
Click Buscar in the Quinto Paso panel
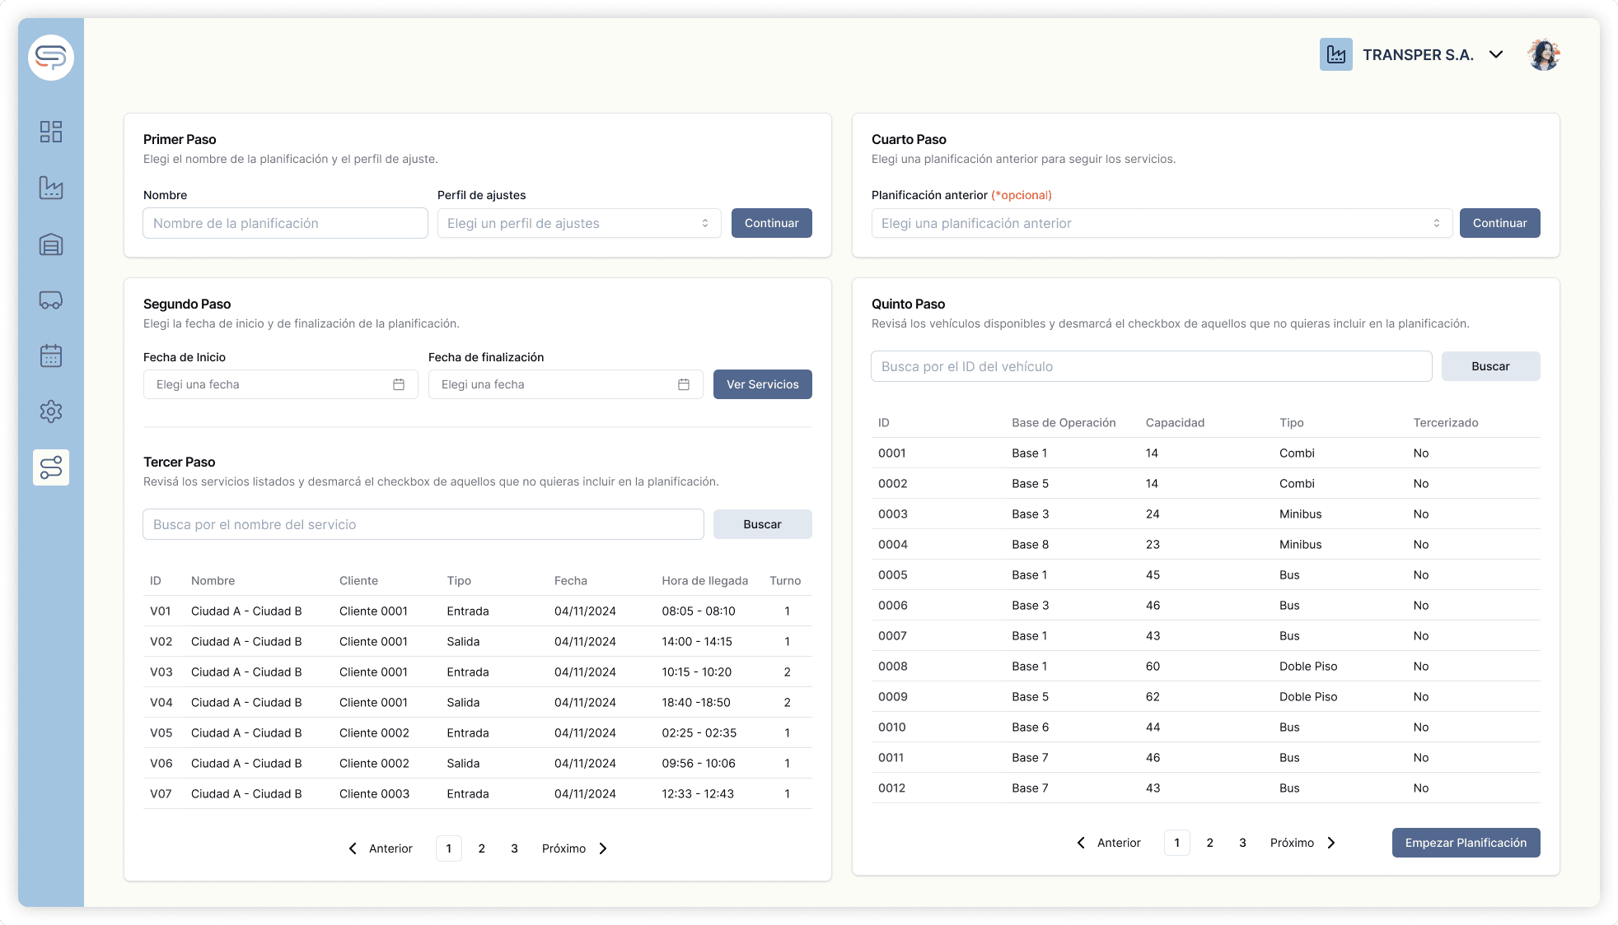click(1490, 365)
